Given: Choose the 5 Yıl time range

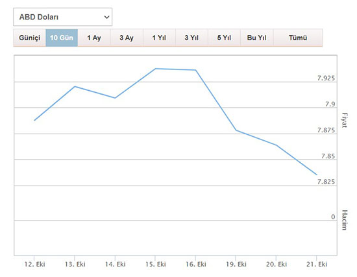Looking at the screenshot, I should click(x=225, y=38).
